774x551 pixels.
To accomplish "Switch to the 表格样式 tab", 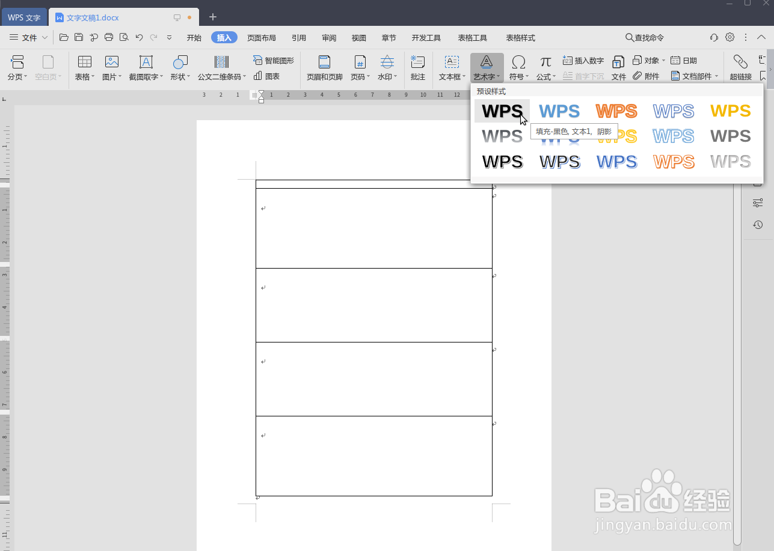I will (x=521, y=38).
